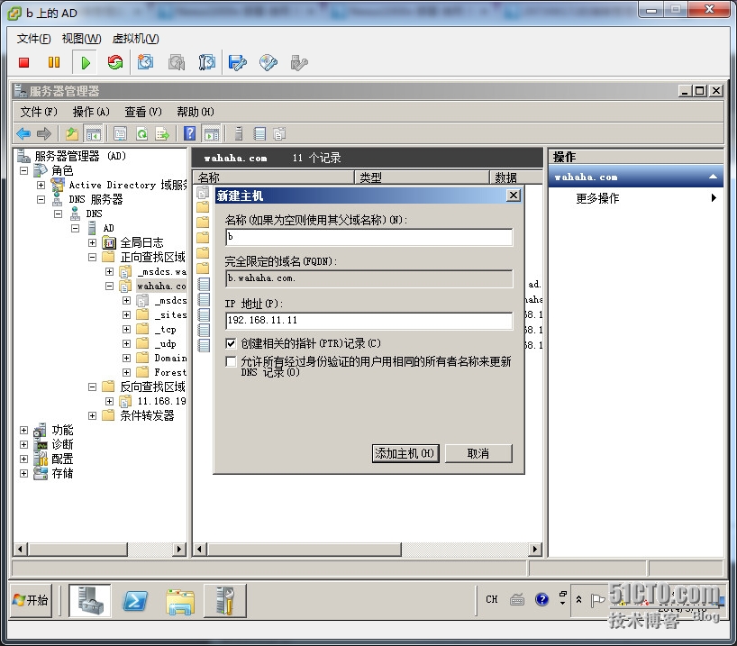Click the blue Back arrow
Screen dimensions: 737x646
click(x=23, y=134)
